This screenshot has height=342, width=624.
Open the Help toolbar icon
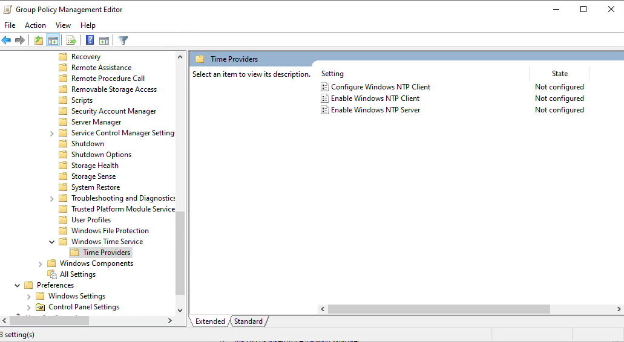click(90, 40)
